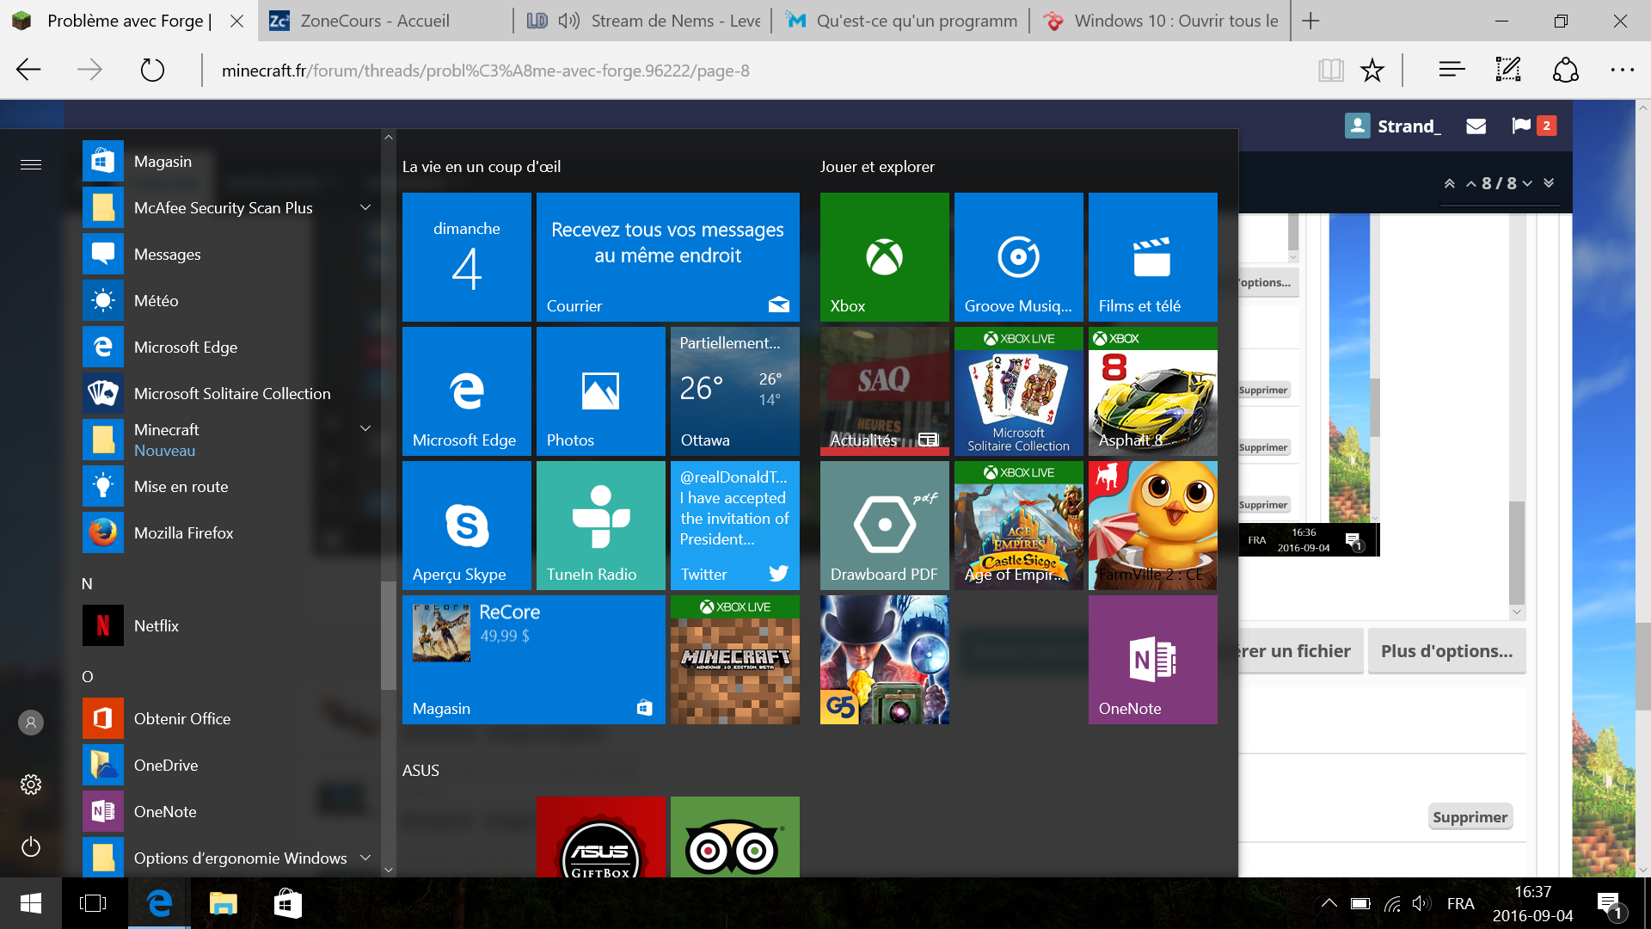Open the ASUS GiftBox tile
Image resolution: width=1651 pixels, height=929 pixels.
point(600,836)
